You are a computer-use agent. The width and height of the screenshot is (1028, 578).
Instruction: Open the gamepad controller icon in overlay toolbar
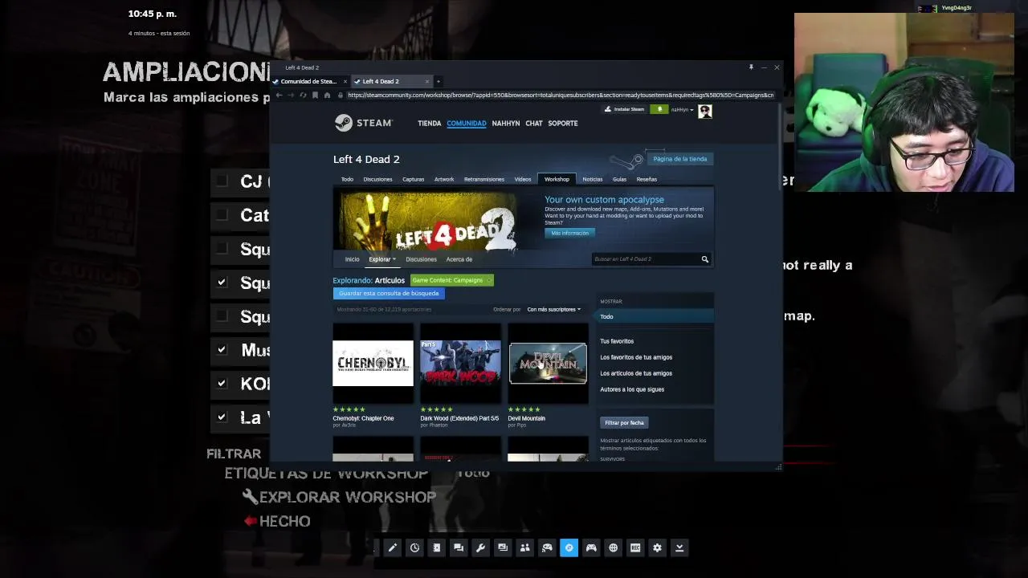591,547
